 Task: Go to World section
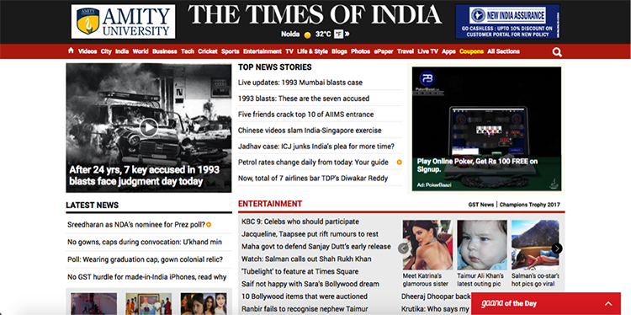[141, 51]
